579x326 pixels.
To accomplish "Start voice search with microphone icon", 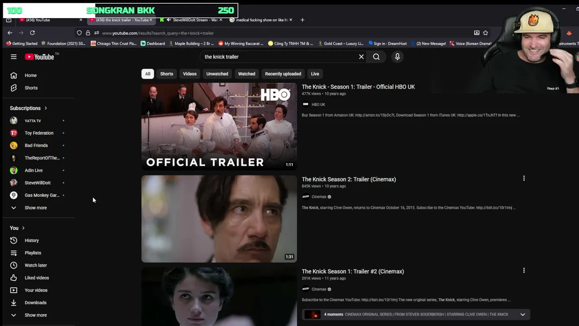I will tap(397, 57).
